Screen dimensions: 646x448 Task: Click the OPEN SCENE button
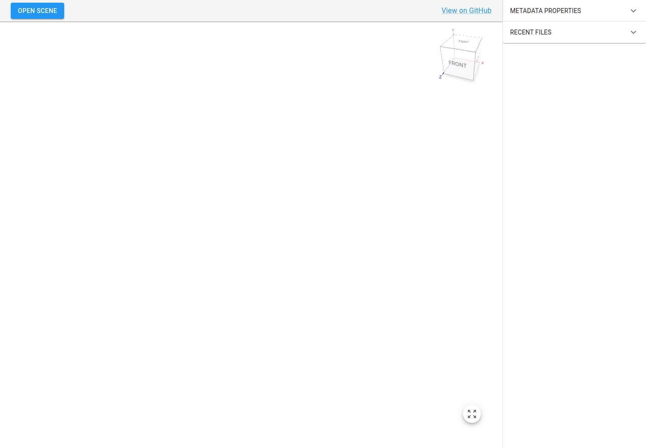tap(37, 11)
